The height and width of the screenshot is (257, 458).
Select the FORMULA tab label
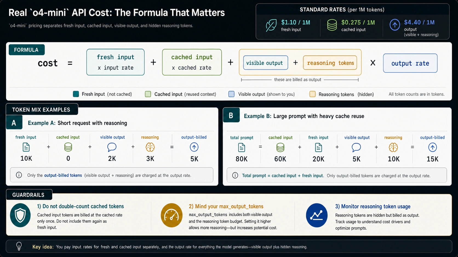coord(27,50)
